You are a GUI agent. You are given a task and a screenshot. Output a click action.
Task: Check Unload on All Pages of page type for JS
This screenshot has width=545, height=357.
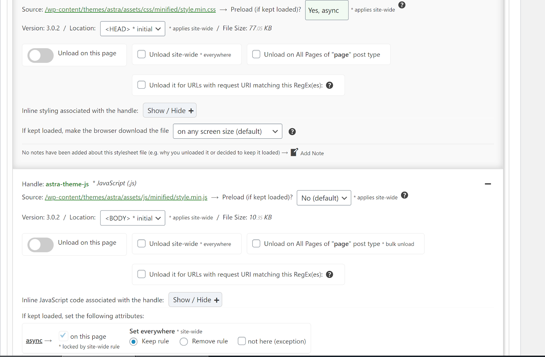(256, 243)
